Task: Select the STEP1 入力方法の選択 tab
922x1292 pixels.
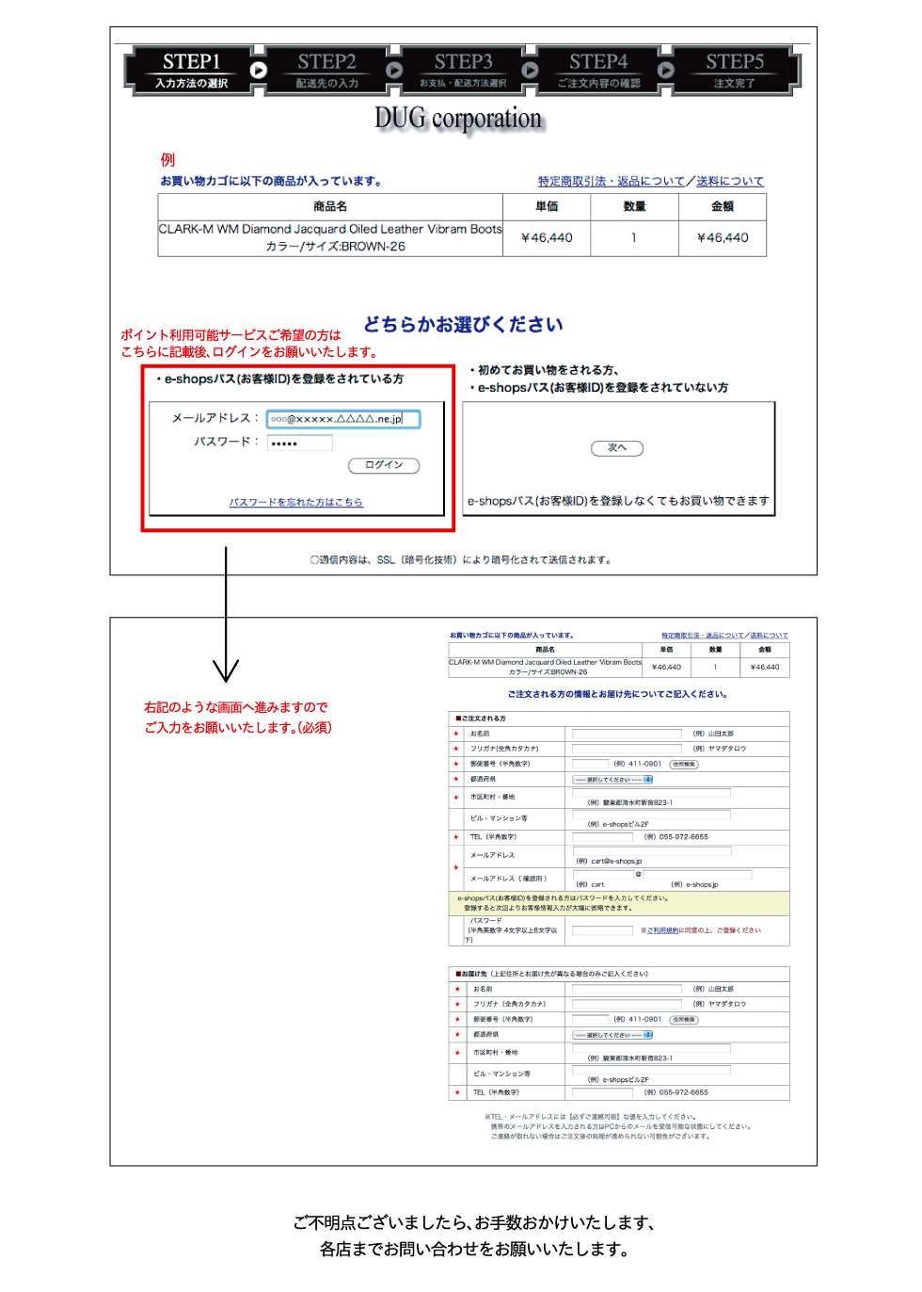Action: pyautogui.click(x=191, y=71)
